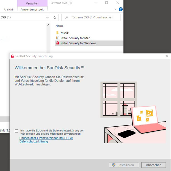Refresh the Extreme SSD folder view
Image resolution: width=171 pixels, height=171 pixels.
tap(55, 17)
